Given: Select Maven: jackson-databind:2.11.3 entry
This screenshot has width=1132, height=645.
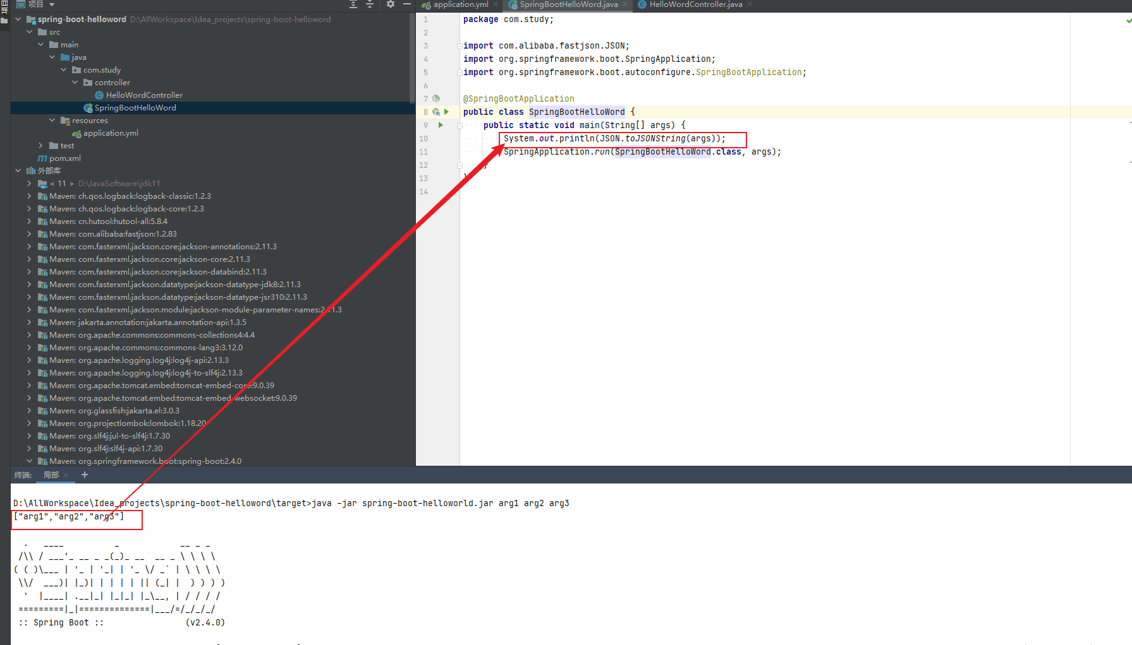Looking at the screenshot, I should pyautogui.click(x=158, y=272).
